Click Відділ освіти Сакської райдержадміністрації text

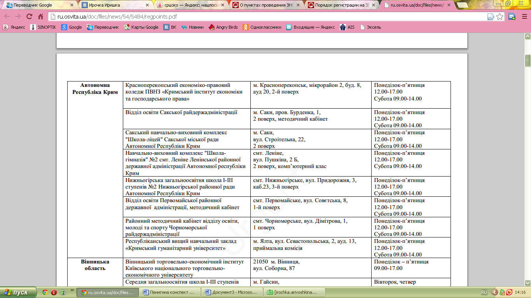[182, 112]
